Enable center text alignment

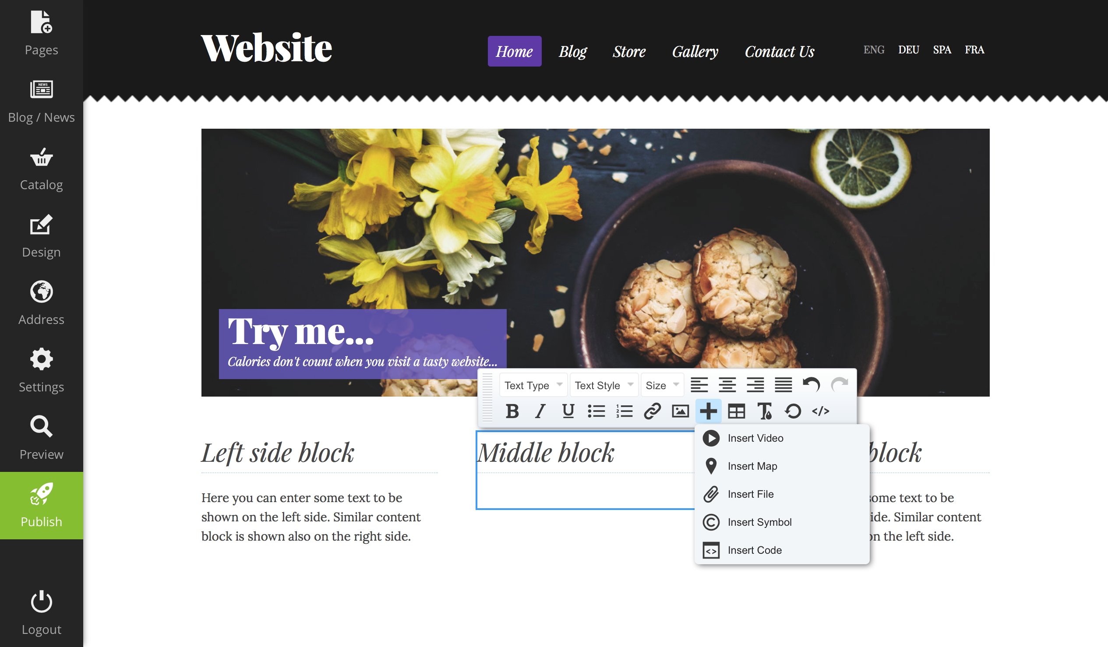pyautogui.click(x=727, y=385)
